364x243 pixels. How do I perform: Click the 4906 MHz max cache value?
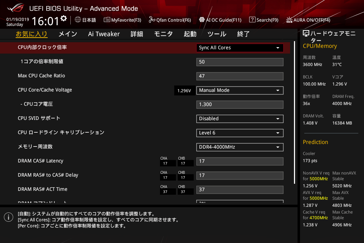[342, 225]
